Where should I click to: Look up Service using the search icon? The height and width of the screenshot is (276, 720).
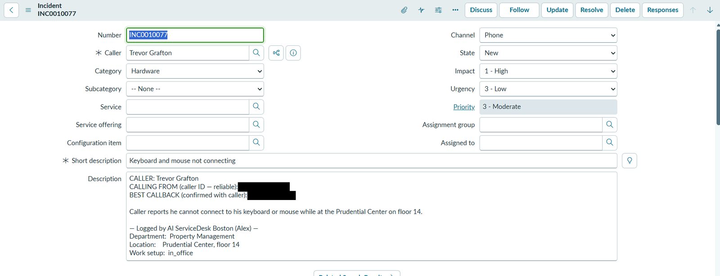(x=256, y=107)
